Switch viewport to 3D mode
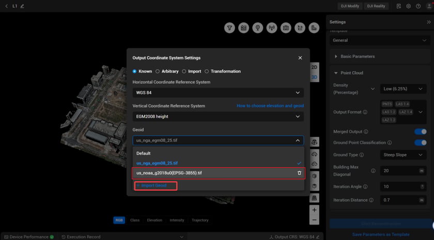 [x=314, y=77]
